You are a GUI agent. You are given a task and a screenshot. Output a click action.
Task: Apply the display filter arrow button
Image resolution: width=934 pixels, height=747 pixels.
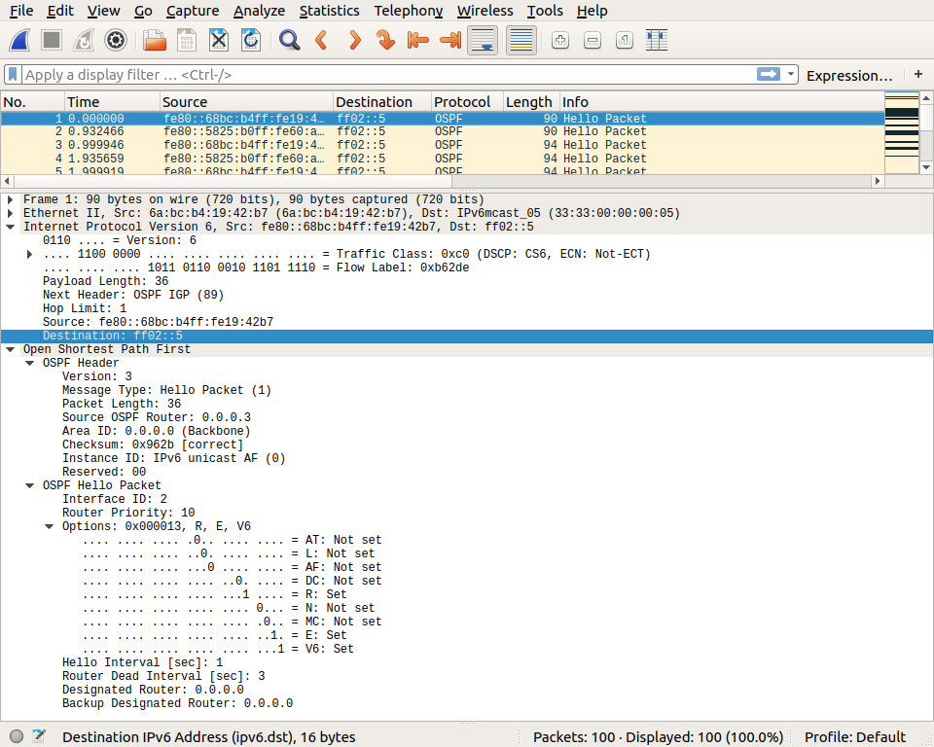tap(769, 74)
